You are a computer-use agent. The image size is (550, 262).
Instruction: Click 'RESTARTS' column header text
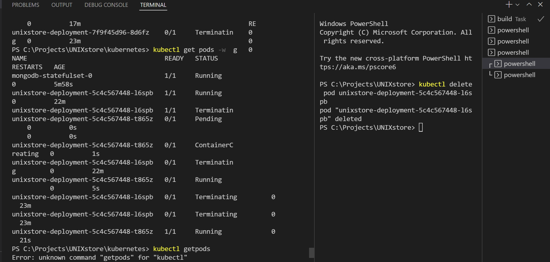click(27, 67)
